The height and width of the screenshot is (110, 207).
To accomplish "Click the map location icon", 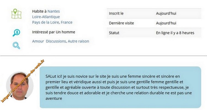I will coord(16,14).
